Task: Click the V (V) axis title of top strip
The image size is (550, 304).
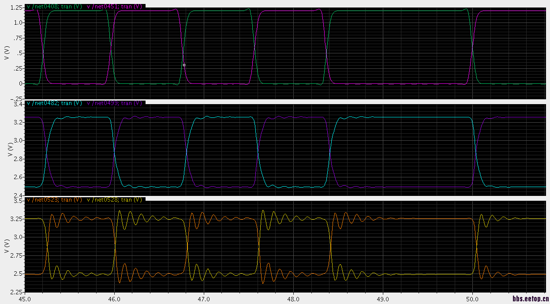Action: [x=6, y=53]
